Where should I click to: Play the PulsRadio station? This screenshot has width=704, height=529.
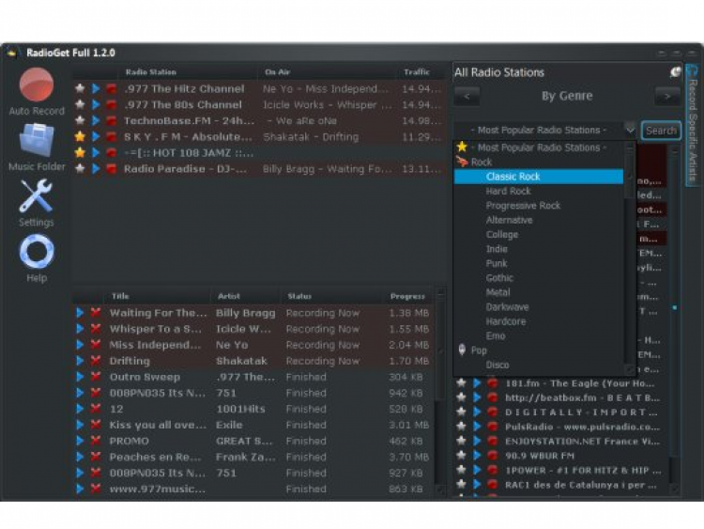point(477,427)
